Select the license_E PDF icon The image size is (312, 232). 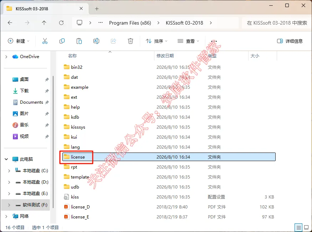(66, 217)
